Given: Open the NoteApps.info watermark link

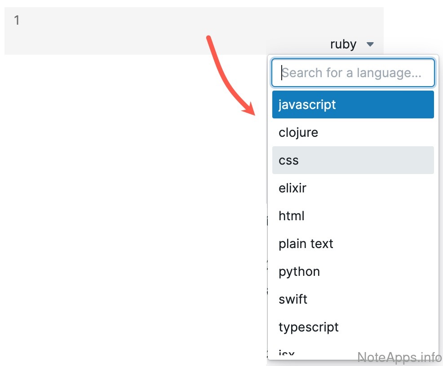Looking at the screenshot, I should tap(399, 357).
